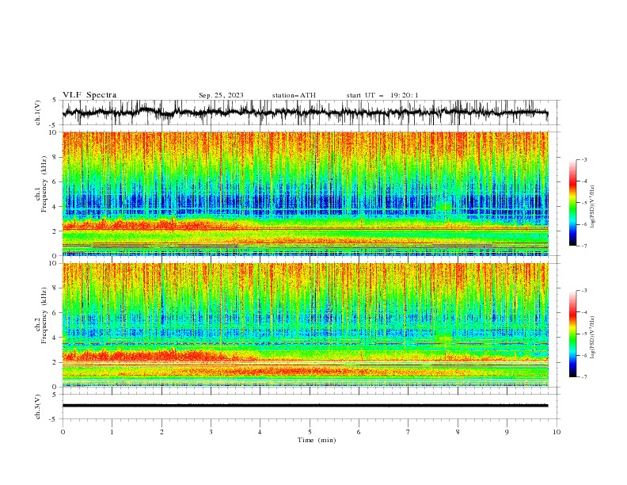
Task: Click the "4" tick on the time axis
Action: (x=260, y=432)
